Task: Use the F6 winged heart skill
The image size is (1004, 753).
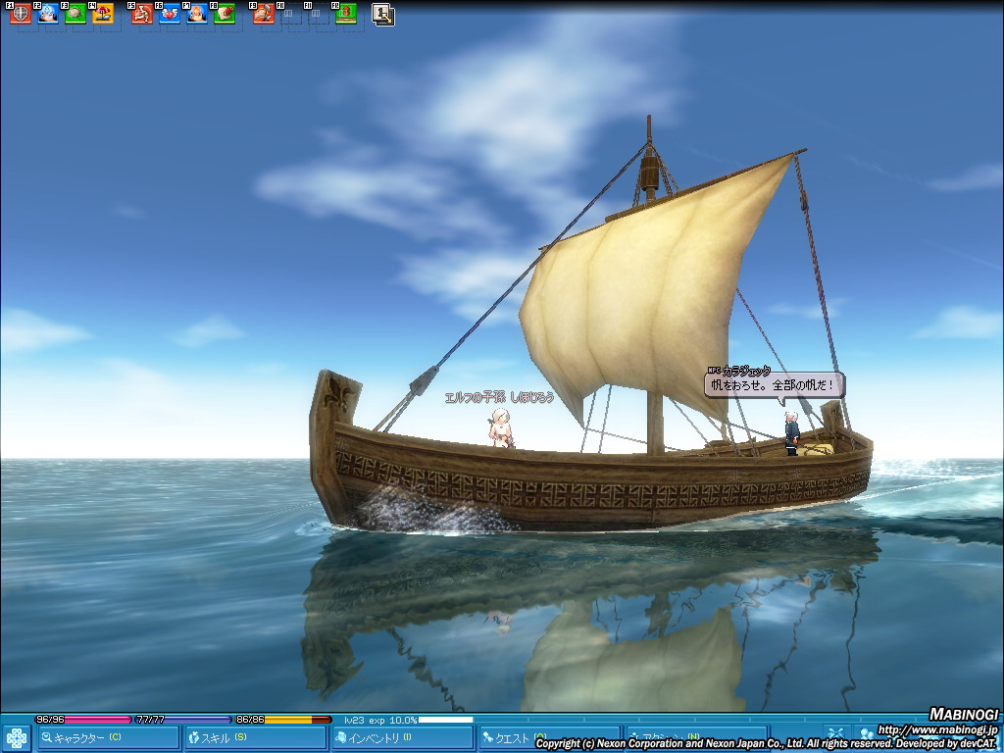Action: tap(170, 14)
